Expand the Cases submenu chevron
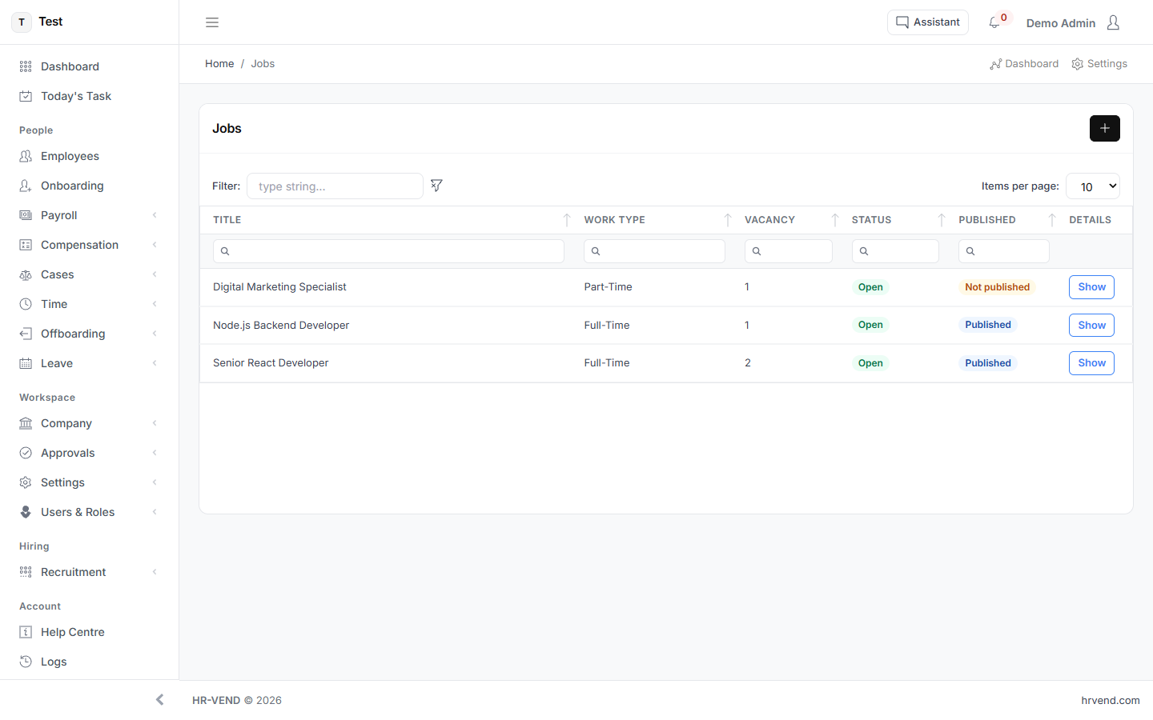Image resolution: width=1153 pixels, height=720 pixels. pos(155,274)
